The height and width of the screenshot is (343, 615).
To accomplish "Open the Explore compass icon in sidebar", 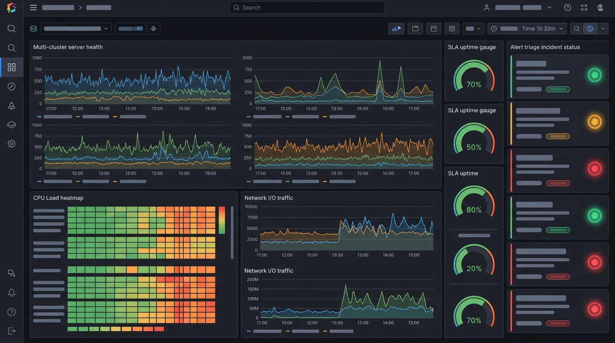I will coord(12,86).
